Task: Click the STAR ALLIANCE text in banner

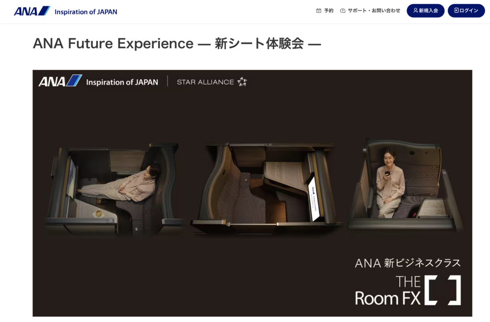Action: (x=205, y=82)
